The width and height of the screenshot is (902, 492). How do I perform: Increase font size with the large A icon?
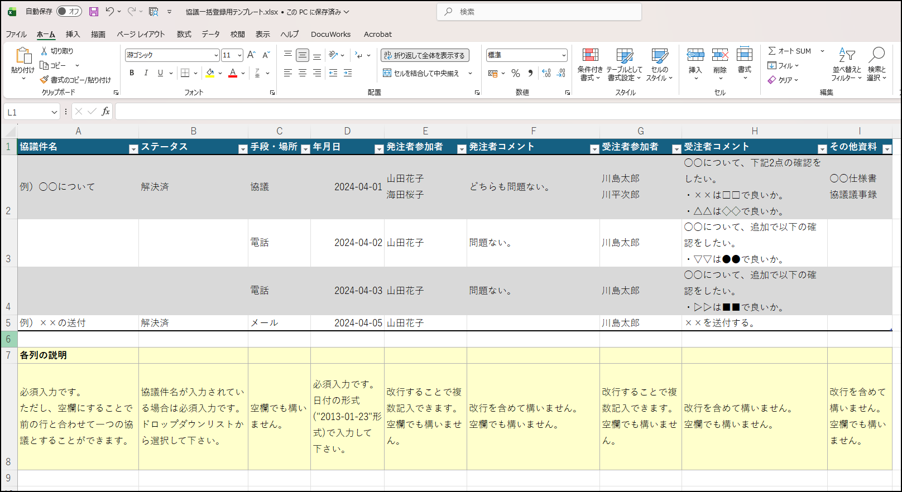[x=251, y=55]
